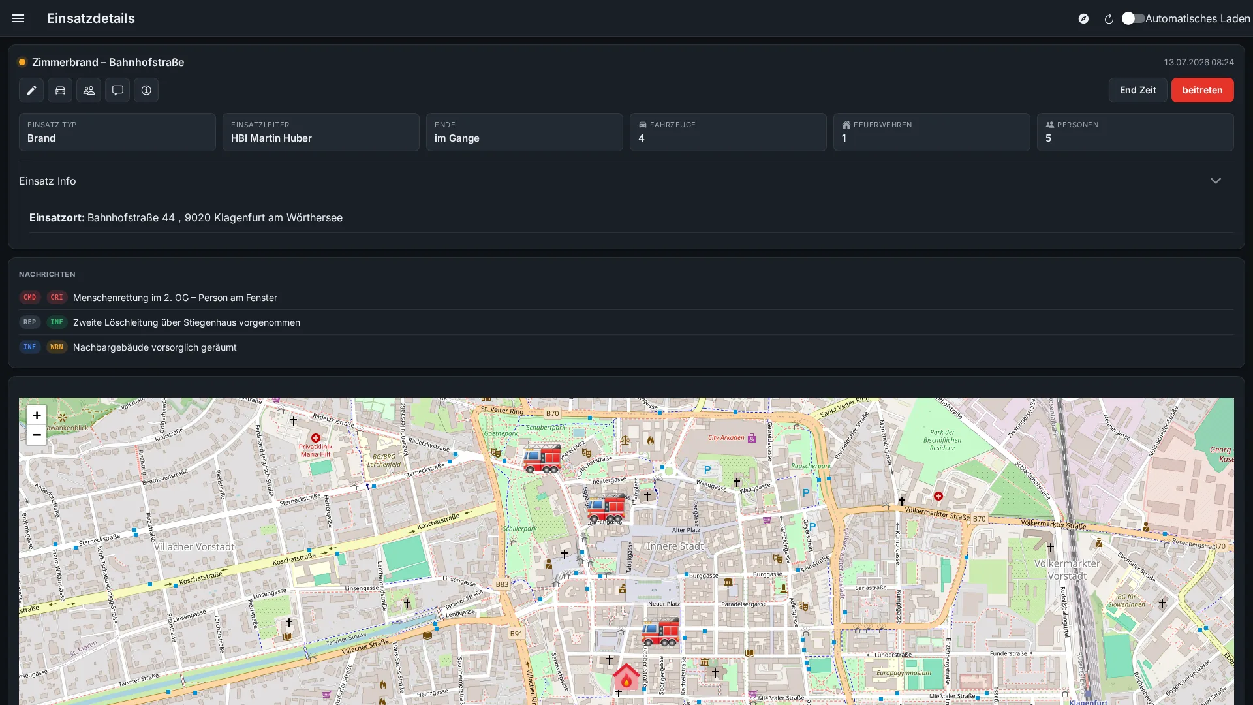The height and width of the screenshot is (705, 1253).
Task: Open messages via chat bubble icon
Action: pos(117,90)
